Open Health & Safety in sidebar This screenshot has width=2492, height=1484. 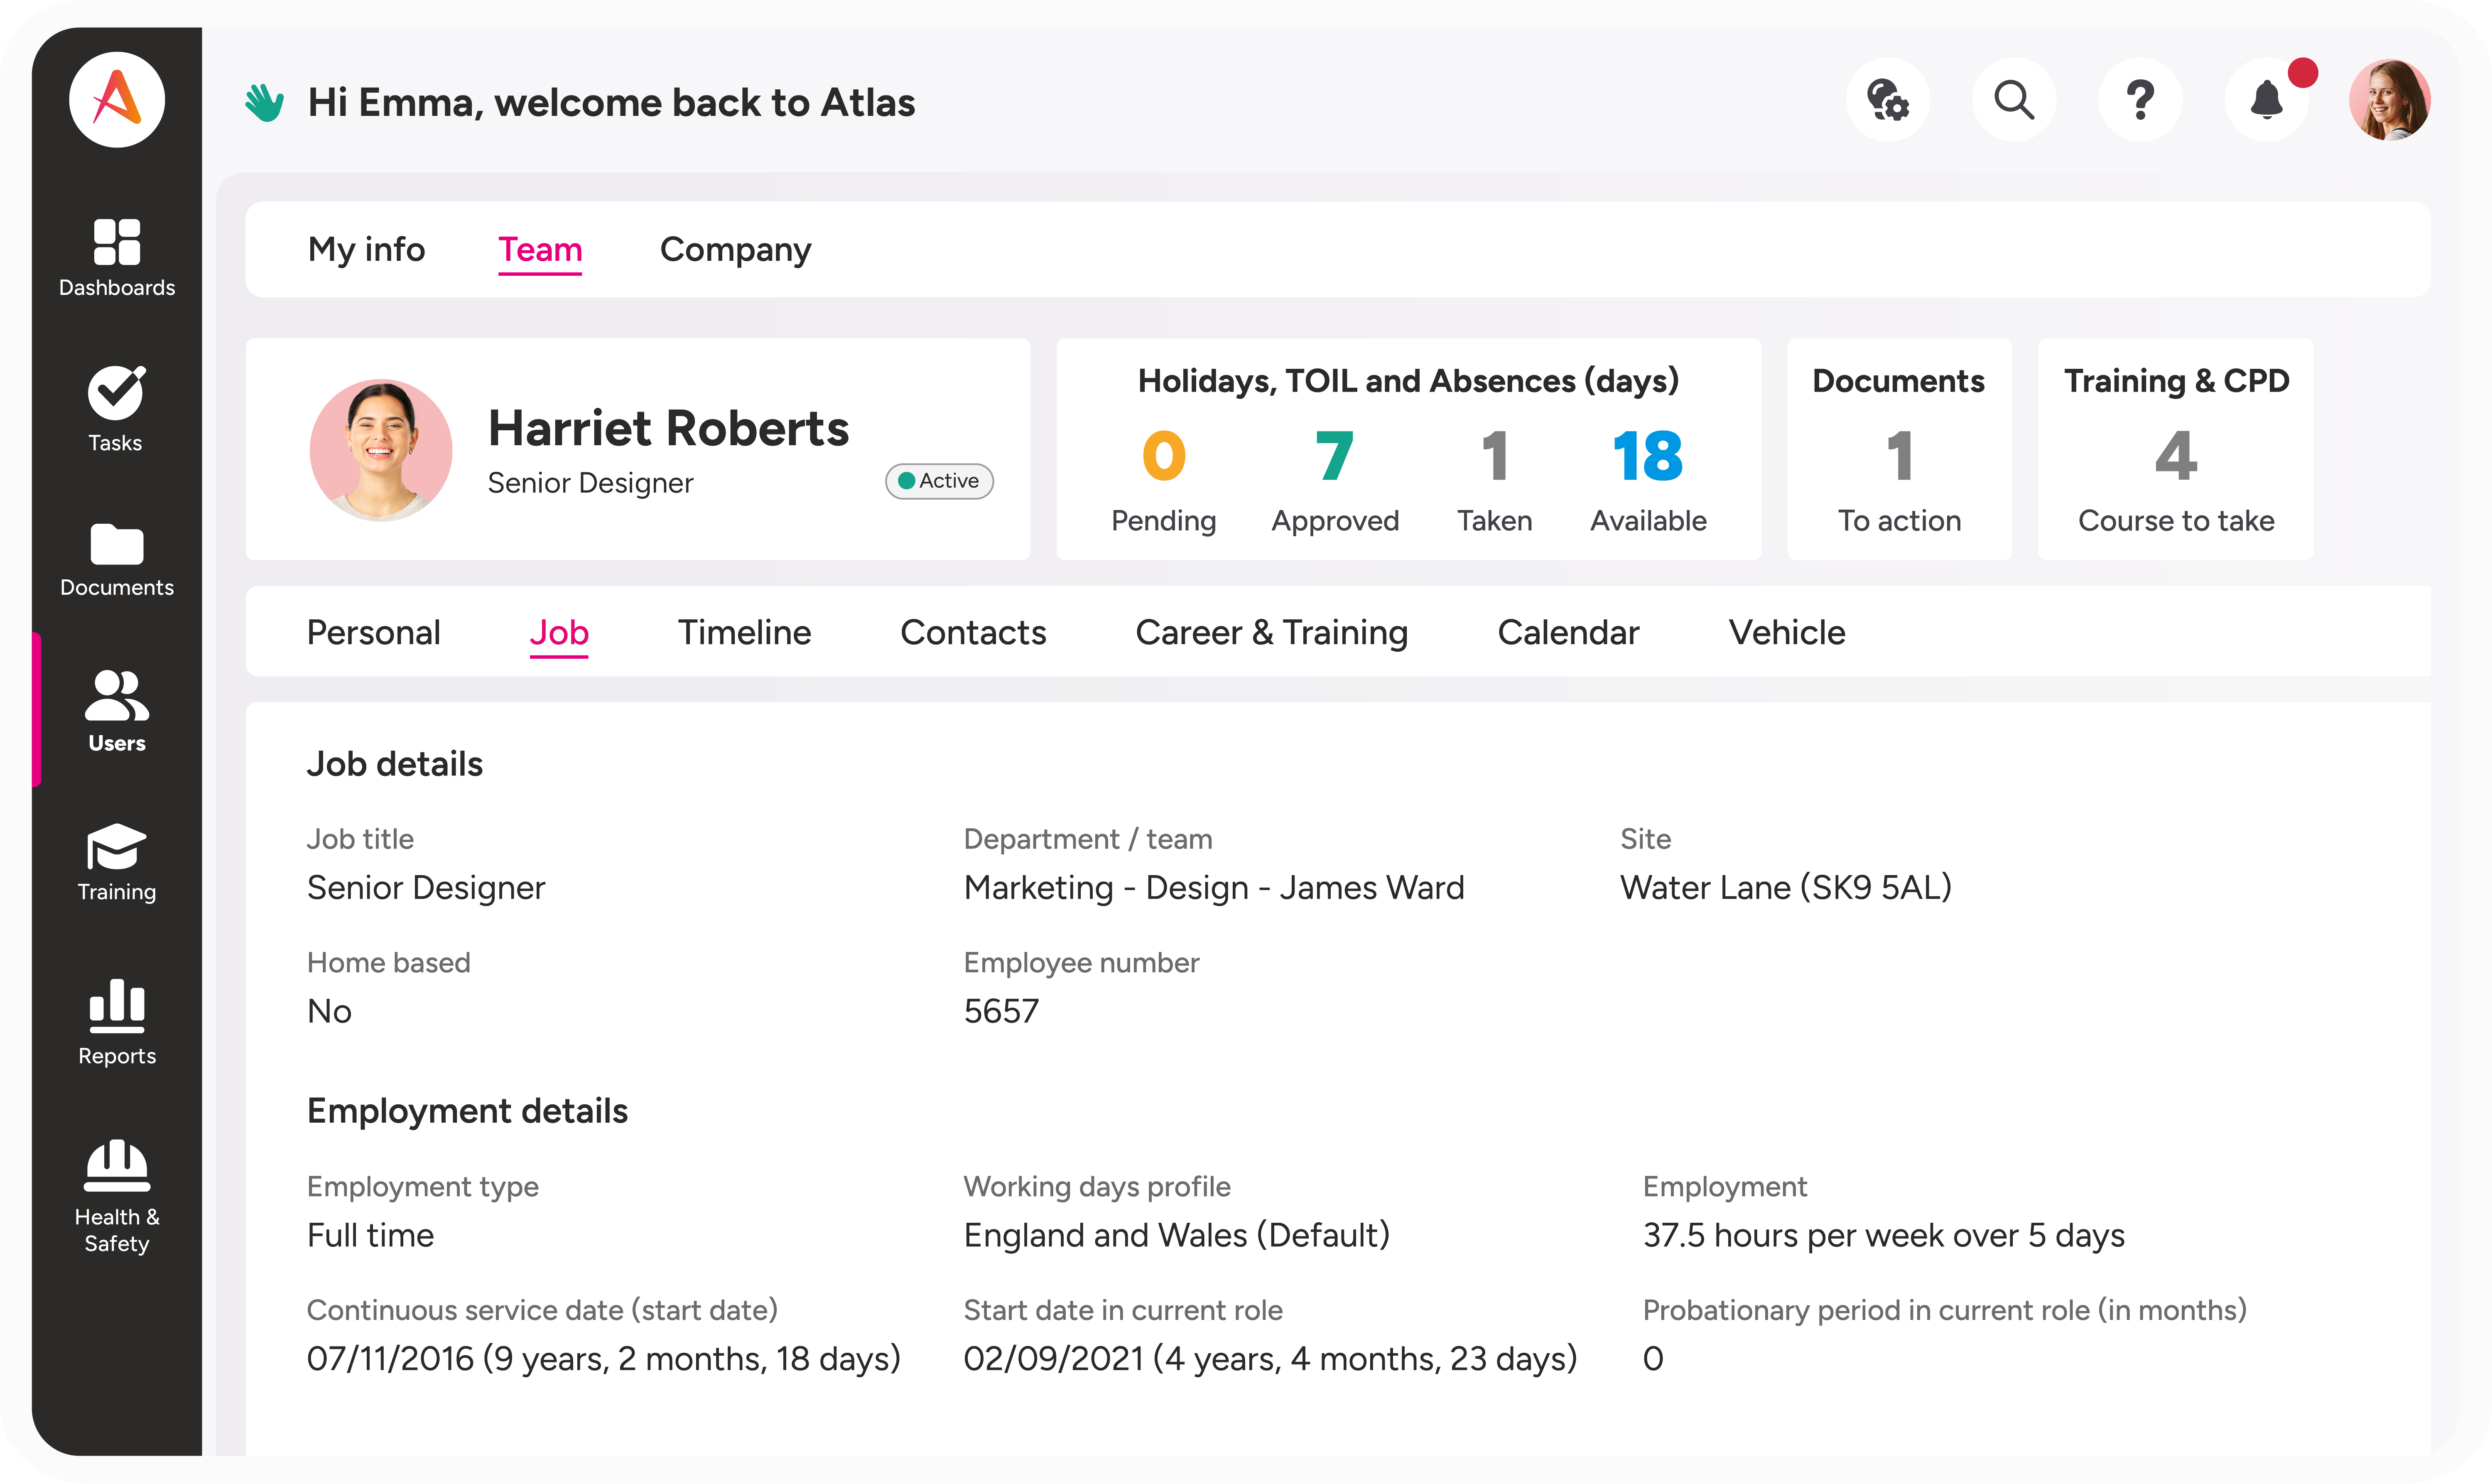[117, 1197]
